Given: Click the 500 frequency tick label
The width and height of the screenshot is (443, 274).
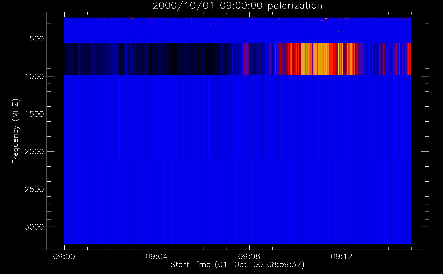Looking at the screenshot, I should [x=37, y=39].
